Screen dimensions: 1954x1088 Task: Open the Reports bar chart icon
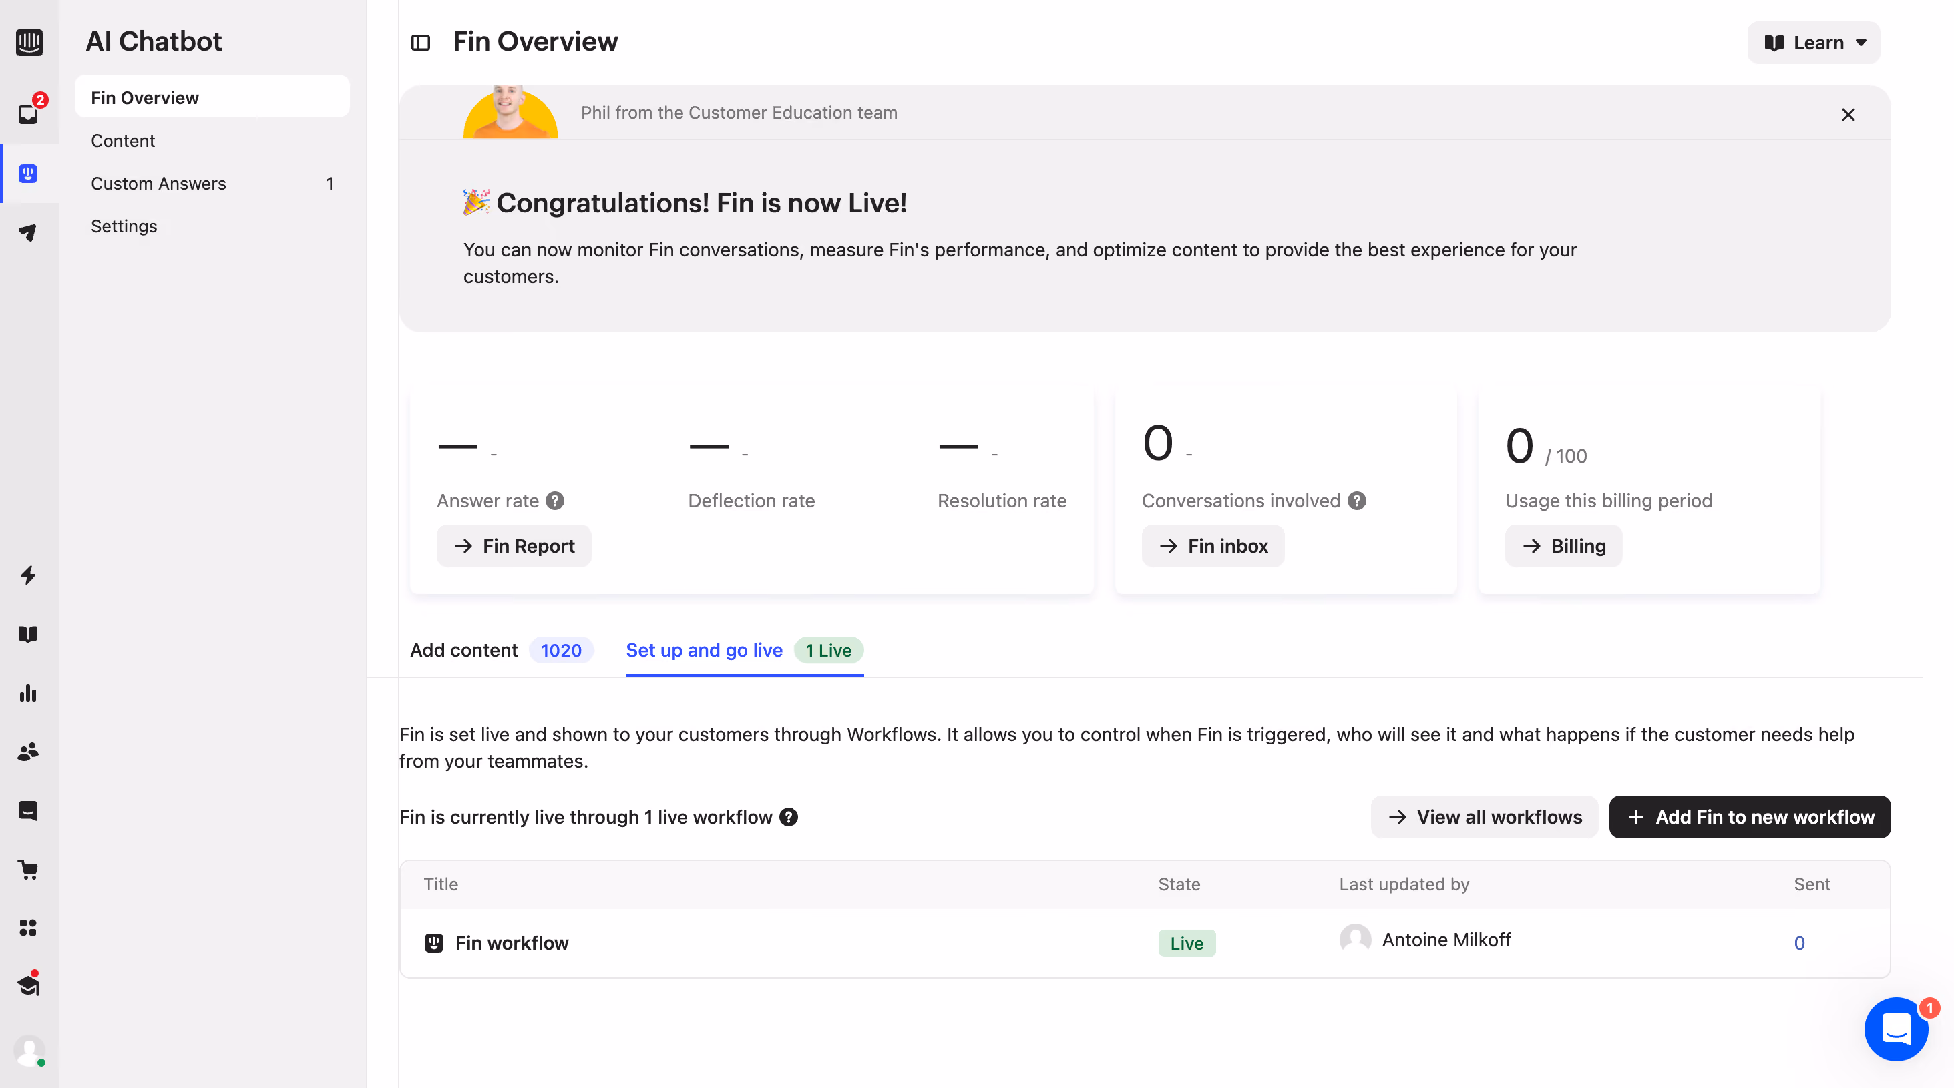point(29,693)
